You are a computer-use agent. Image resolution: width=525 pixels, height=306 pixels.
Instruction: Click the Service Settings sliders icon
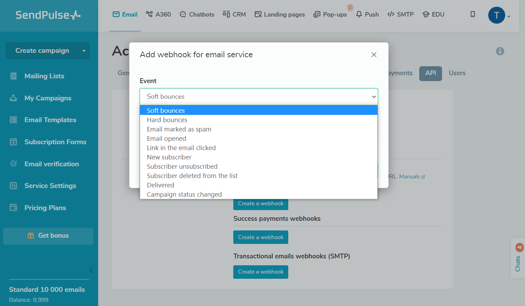click(13, 186)
